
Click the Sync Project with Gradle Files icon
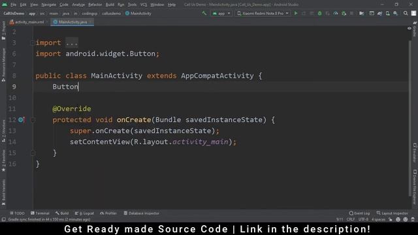tap(379, 13)
